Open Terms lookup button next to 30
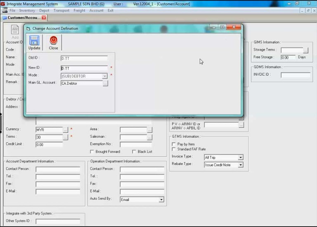Screen dimensions: 317x227 (x=65, y=137)
